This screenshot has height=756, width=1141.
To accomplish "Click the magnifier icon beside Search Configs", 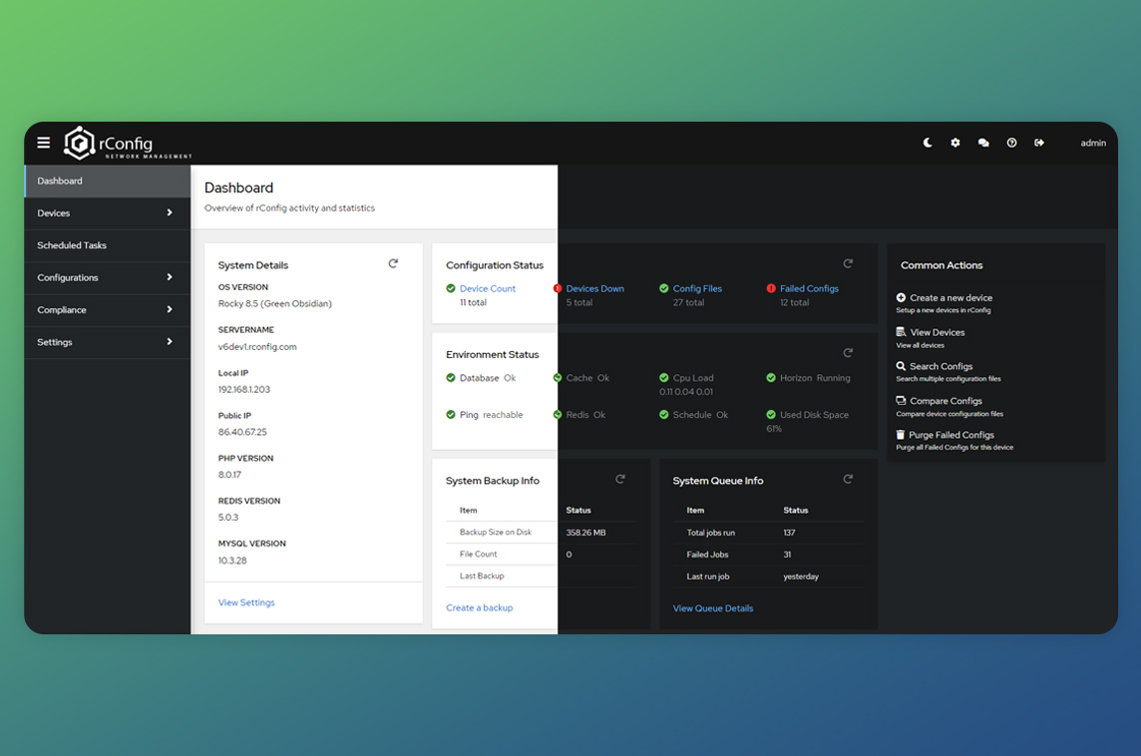I will (x=901, y=366).
